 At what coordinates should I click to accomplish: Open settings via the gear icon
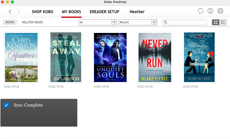220,11
